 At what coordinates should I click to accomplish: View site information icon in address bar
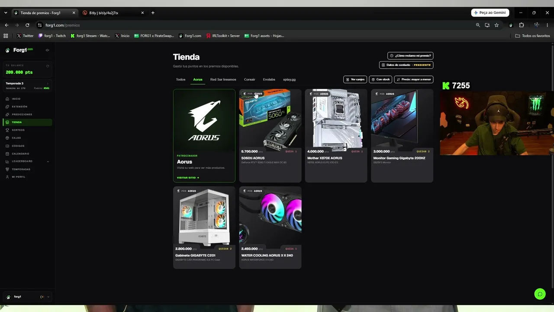(x=40, y=25)
